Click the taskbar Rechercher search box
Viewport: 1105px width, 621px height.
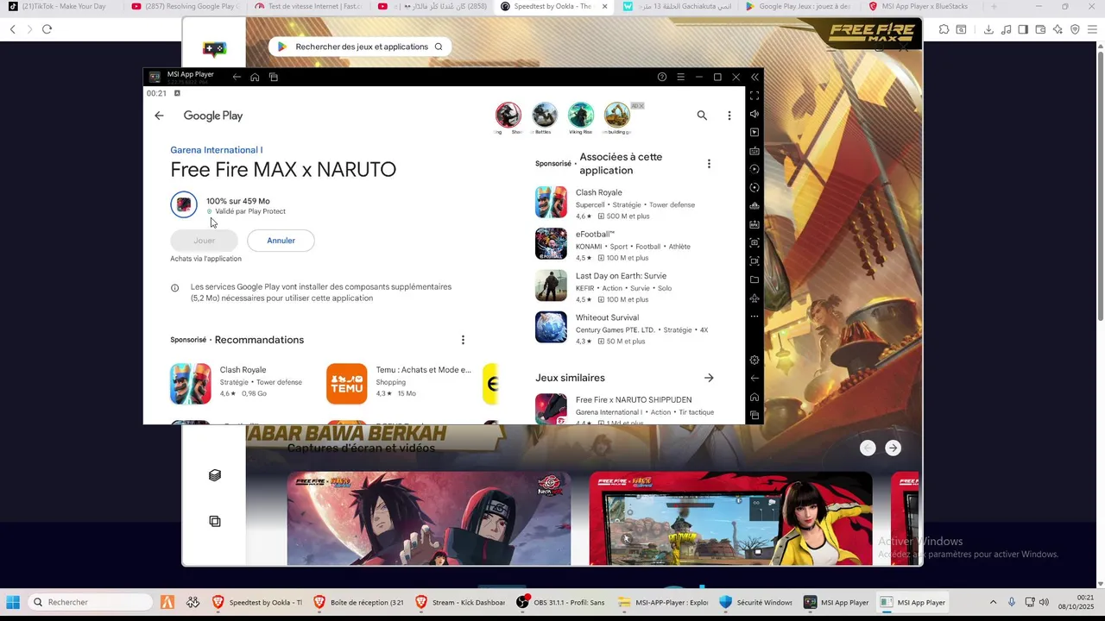coord(89,602)
